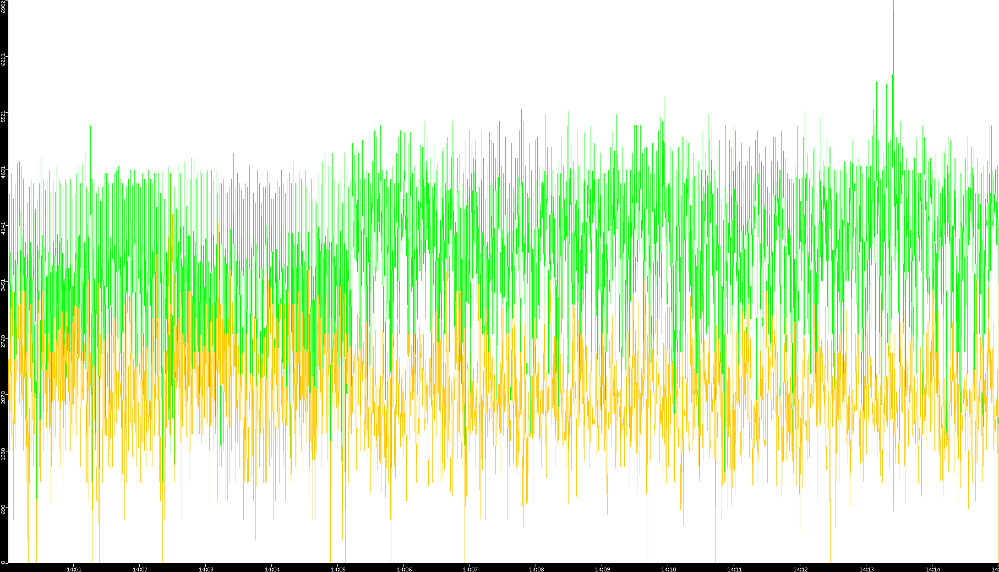The width and height of the screenshot is (999, 572).
Task: Click the 14:10 time axis label
Action: [668, 569]
